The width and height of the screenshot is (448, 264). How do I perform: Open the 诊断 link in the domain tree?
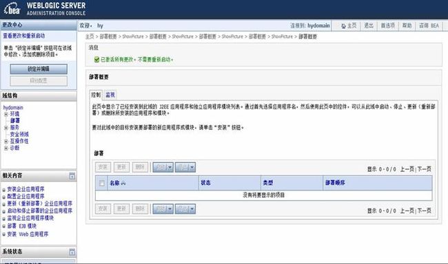pyautogui.click(x=15, y=148)
